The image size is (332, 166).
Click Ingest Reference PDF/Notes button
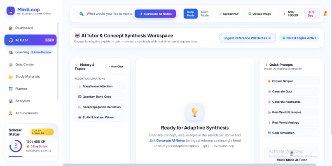tap(248, 38)
